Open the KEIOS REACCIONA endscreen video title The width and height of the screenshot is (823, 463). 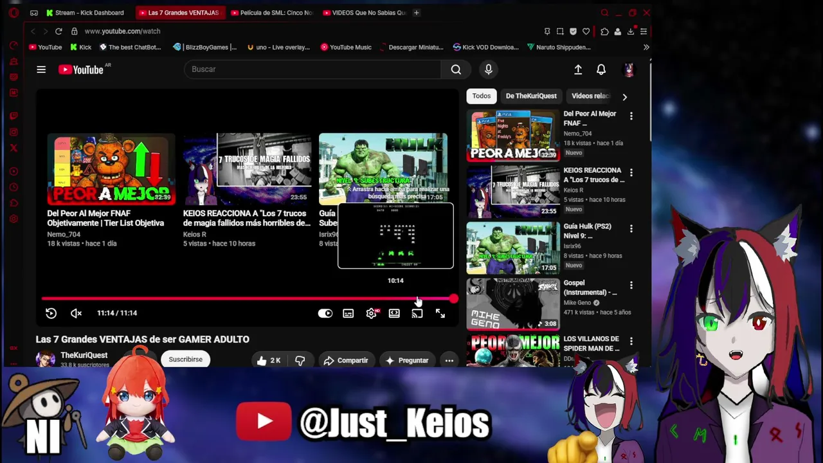point(247,218)
